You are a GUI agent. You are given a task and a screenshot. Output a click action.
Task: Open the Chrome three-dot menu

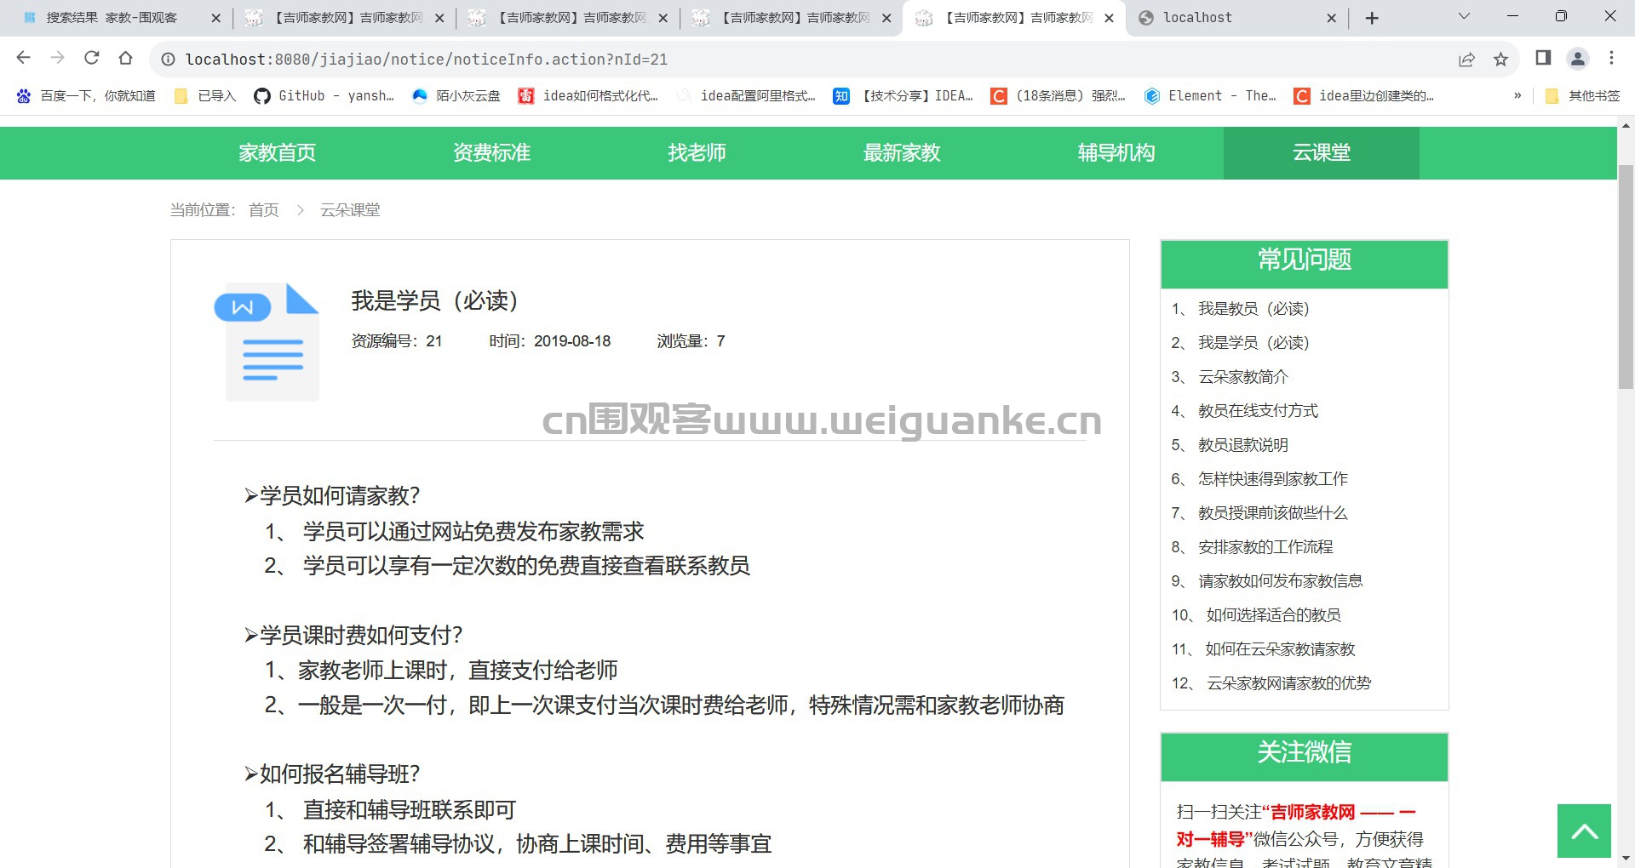[1611, 58]
